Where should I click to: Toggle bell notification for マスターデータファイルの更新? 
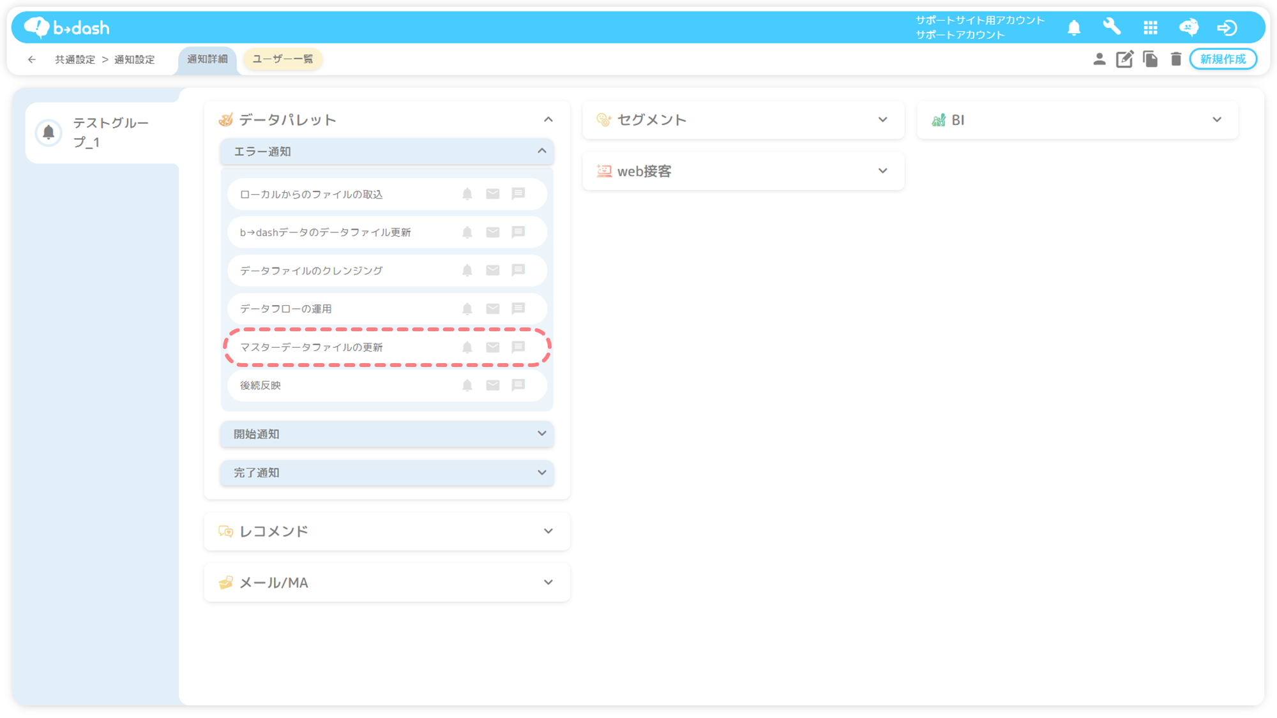coord(467,347)
